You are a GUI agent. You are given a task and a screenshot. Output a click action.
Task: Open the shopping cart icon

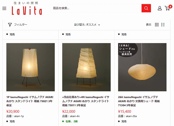(167, 8)
